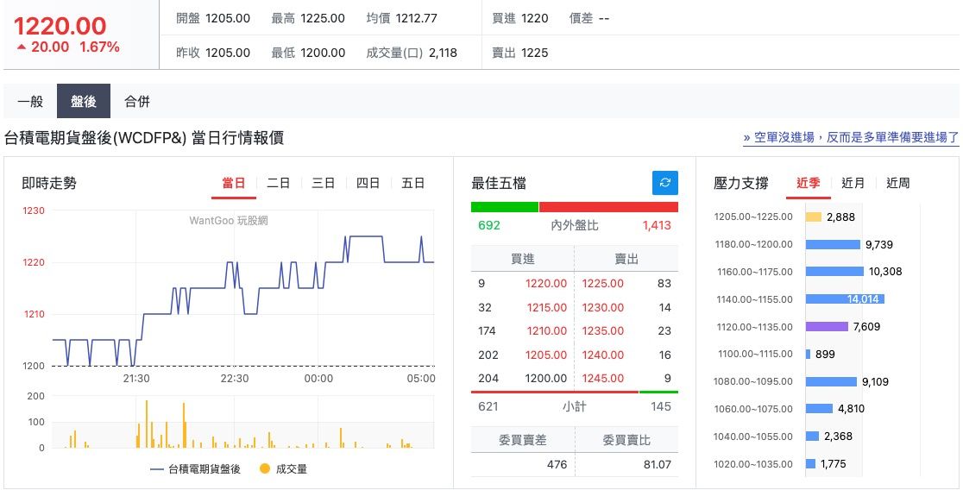Click ask price 1235.00 in order book
963x490 pixels.
(x=603, y=331)
